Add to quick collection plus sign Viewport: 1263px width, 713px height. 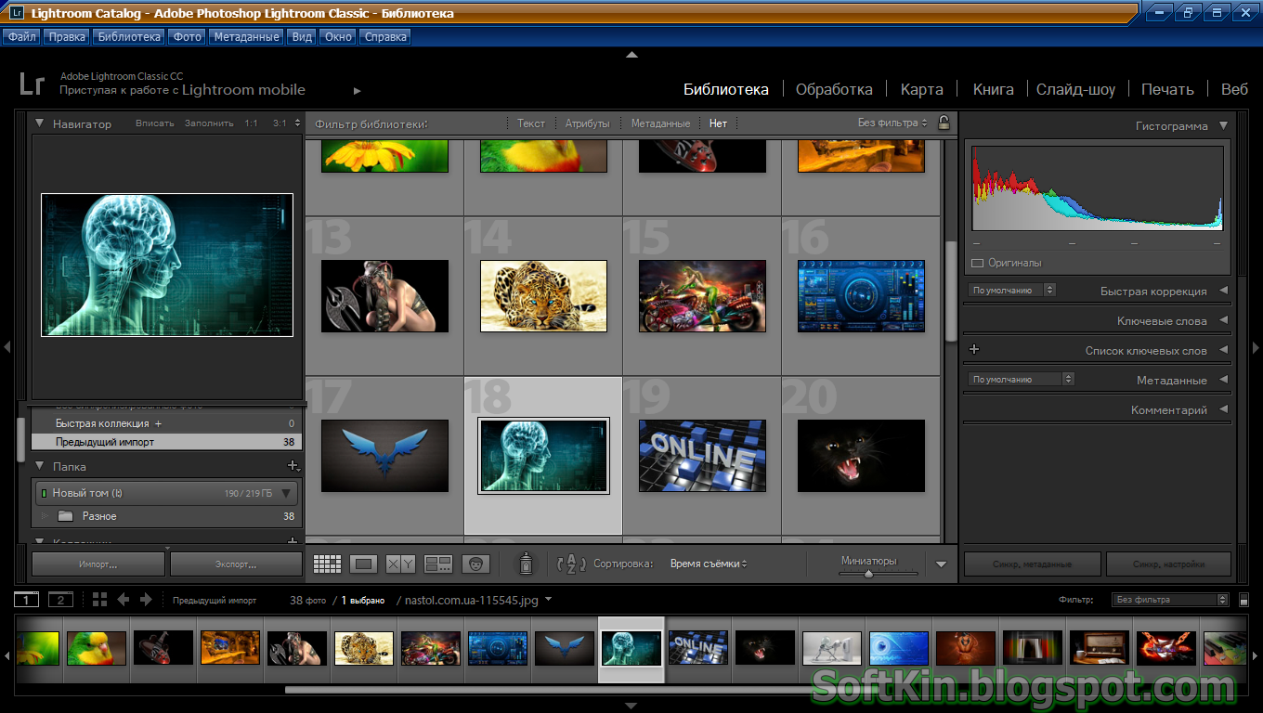pos(158,423)
